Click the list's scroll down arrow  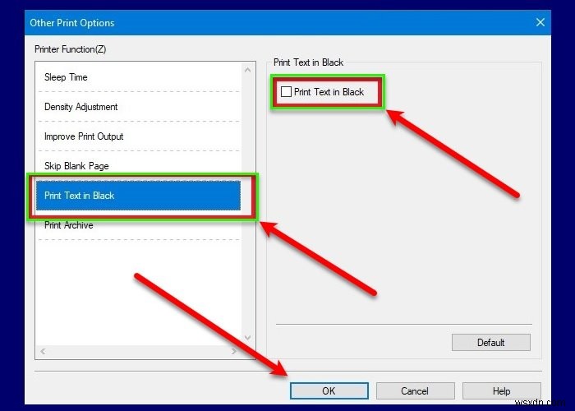pos(247,338)
